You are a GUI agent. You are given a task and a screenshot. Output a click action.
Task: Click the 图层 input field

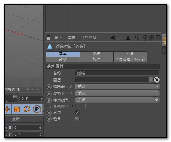112,80
